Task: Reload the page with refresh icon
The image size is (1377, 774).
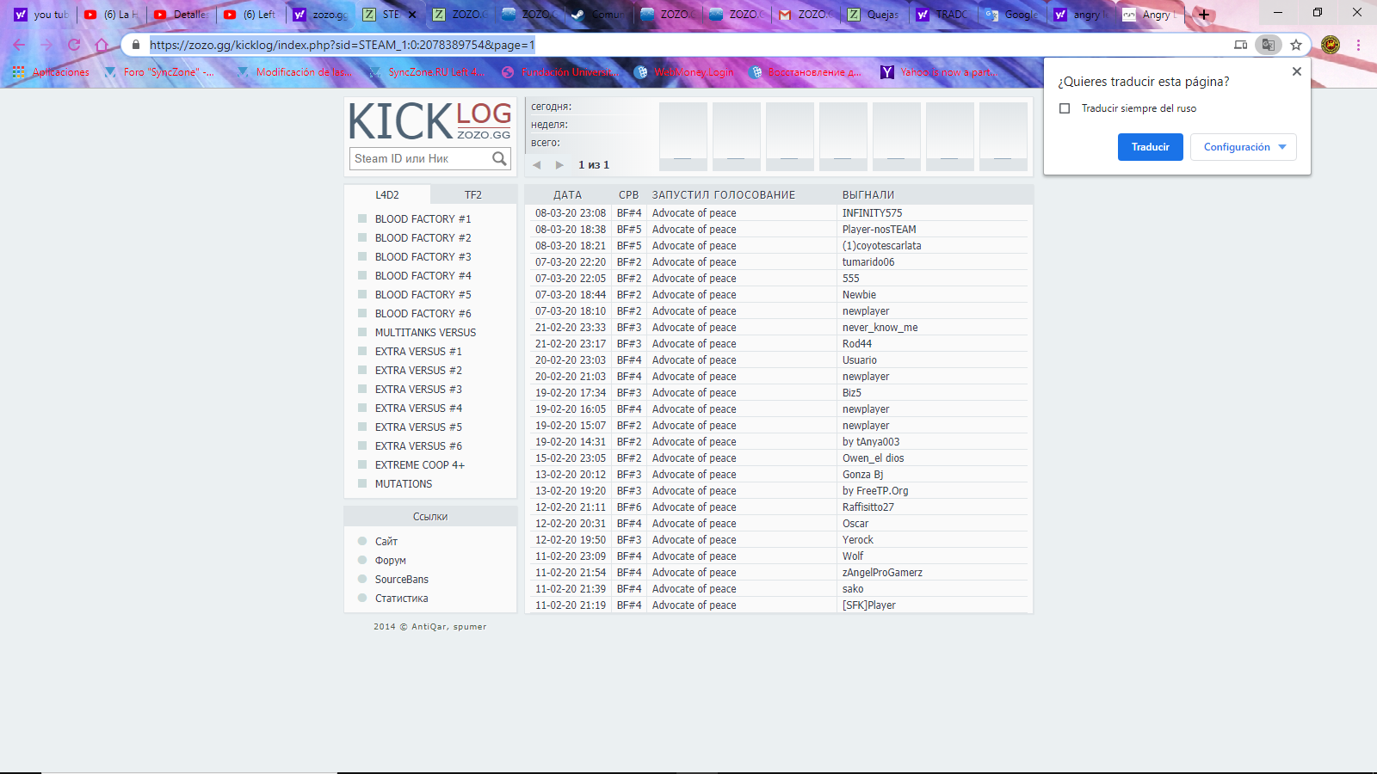Action: pyautogui.click(x=74, y=45)
